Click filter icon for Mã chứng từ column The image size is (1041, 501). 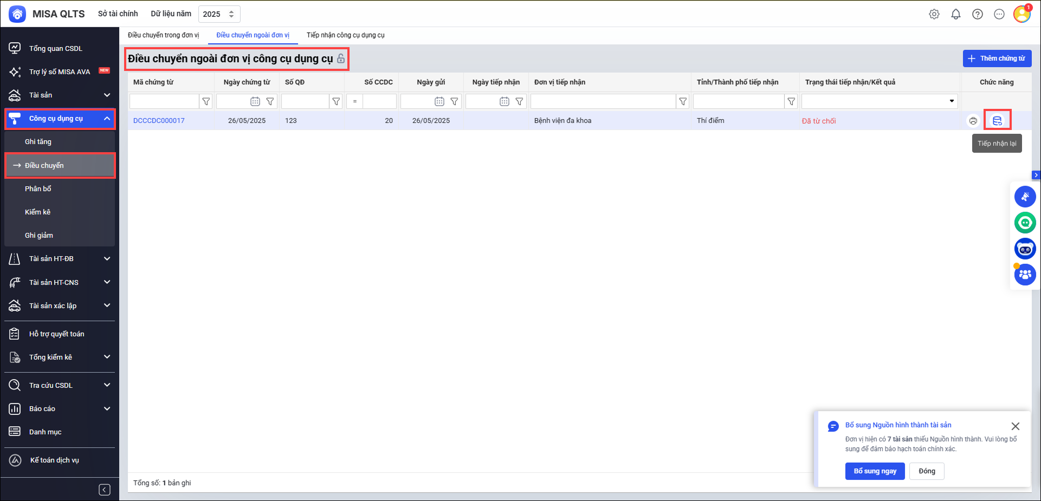206,102
